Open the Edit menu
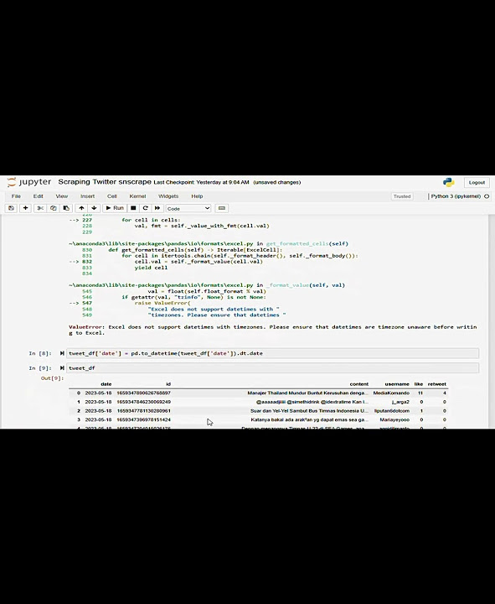This screenshot has width=495, height=604. 38,196
